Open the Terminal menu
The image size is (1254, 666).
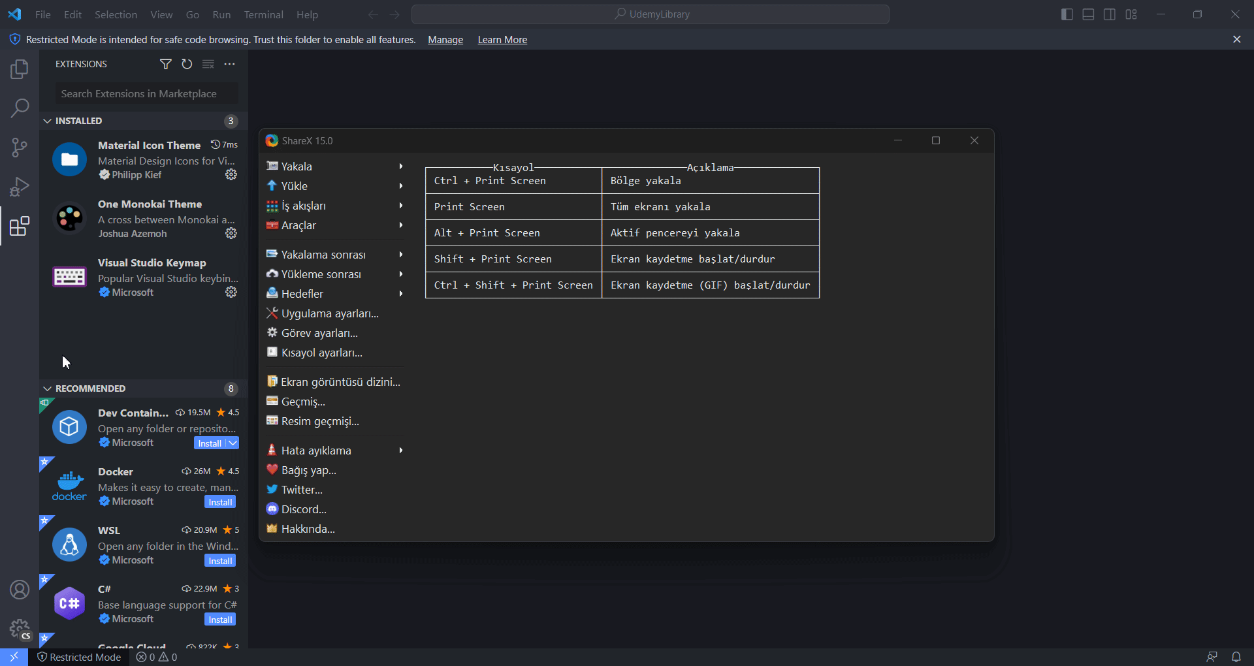263,14
